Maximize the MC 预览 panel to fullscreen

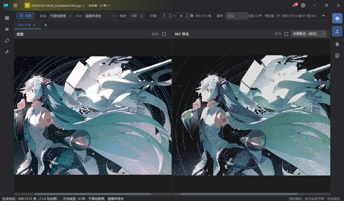[x=286, y=34]
